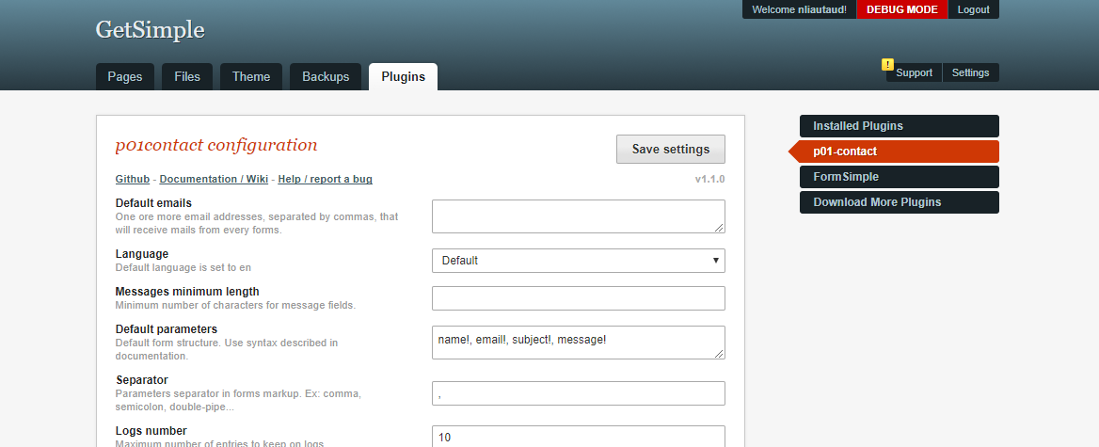Click Logout in the top bar
The width and height of the screenshot is (1099, 447).
(x=973, y=9)
